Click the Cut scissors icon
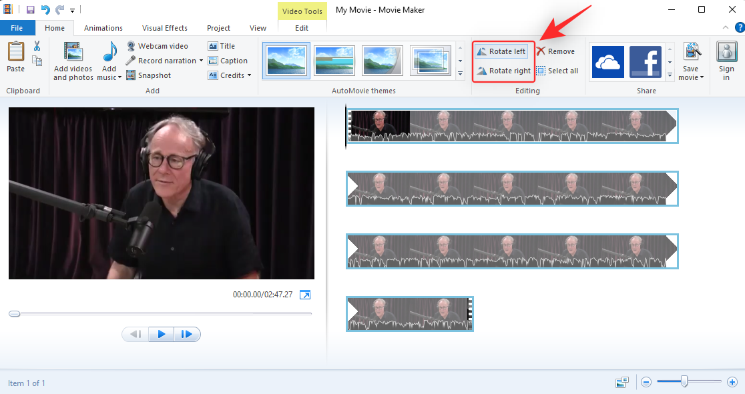The height and width of the screenshot is (394, 745). (x=37, y=45)
